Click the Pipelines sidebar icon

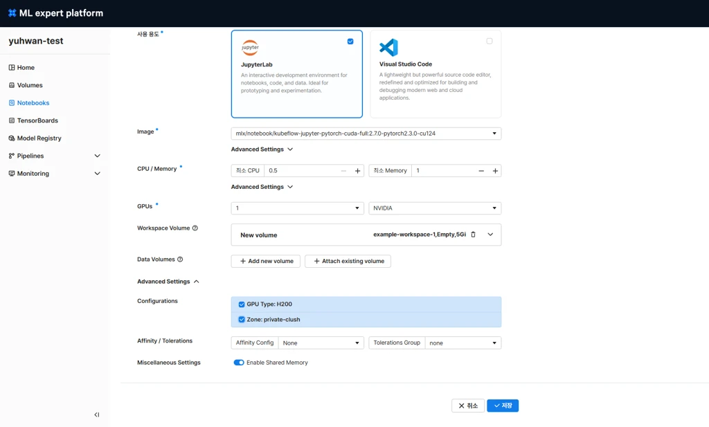coord(12,156)
